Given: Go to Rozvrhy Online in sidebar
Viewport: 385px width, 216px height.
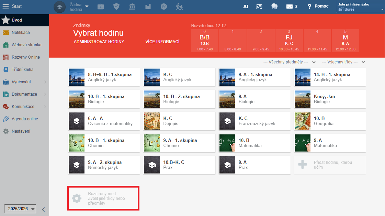Looking at the screenshot, I should [x=25, y=57].
